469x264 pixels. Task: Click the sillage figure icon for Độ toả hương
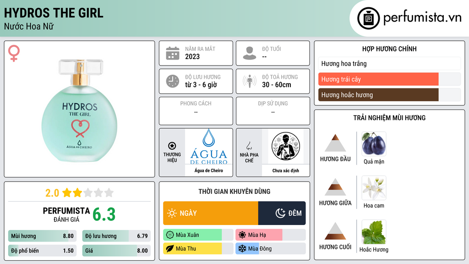coord(250,81)
